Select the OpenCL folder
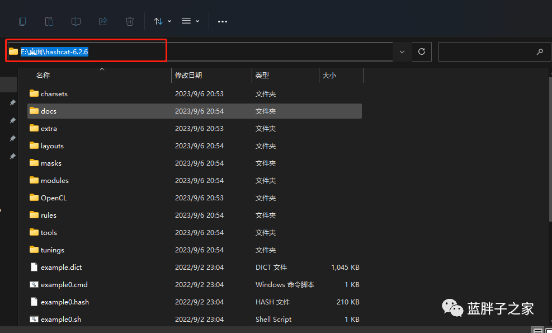The width and height of the screenshot is (552, 333). pos(194,198)
